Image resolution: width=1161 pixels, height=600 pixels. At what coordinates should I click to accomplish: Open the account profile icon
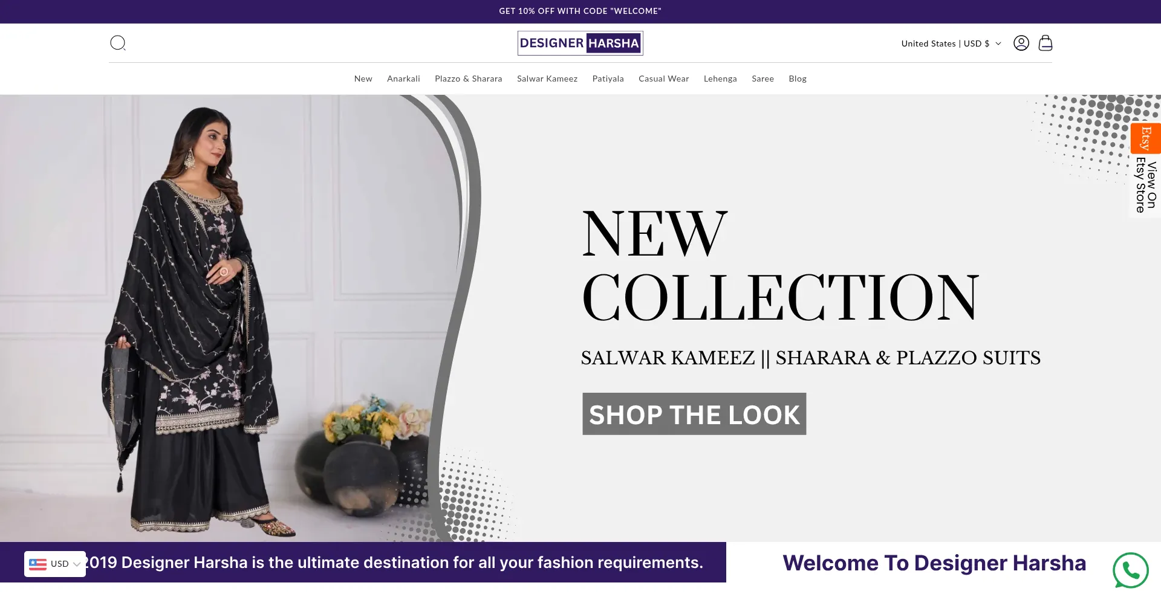1021,43
